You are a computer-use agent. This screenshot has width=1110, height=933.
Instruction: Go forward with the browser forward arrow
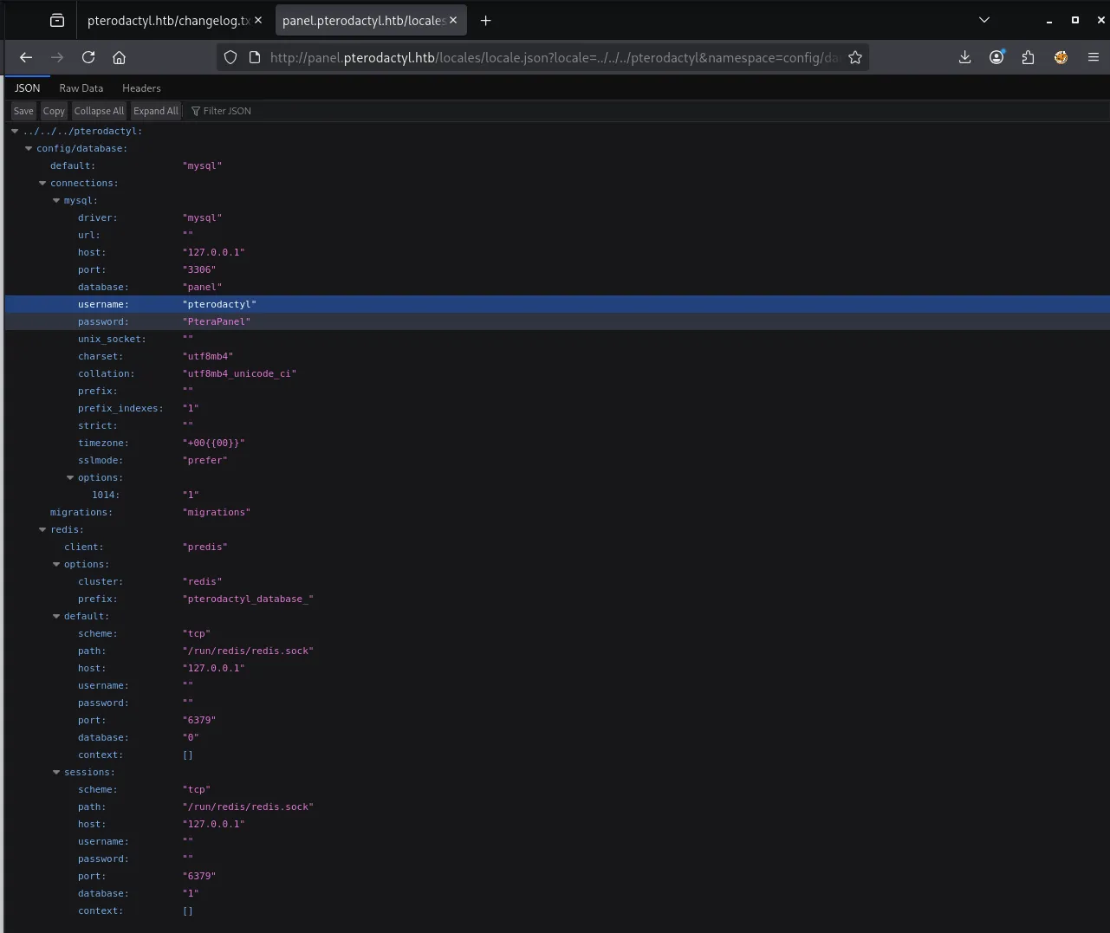click(x=57, y=57)
